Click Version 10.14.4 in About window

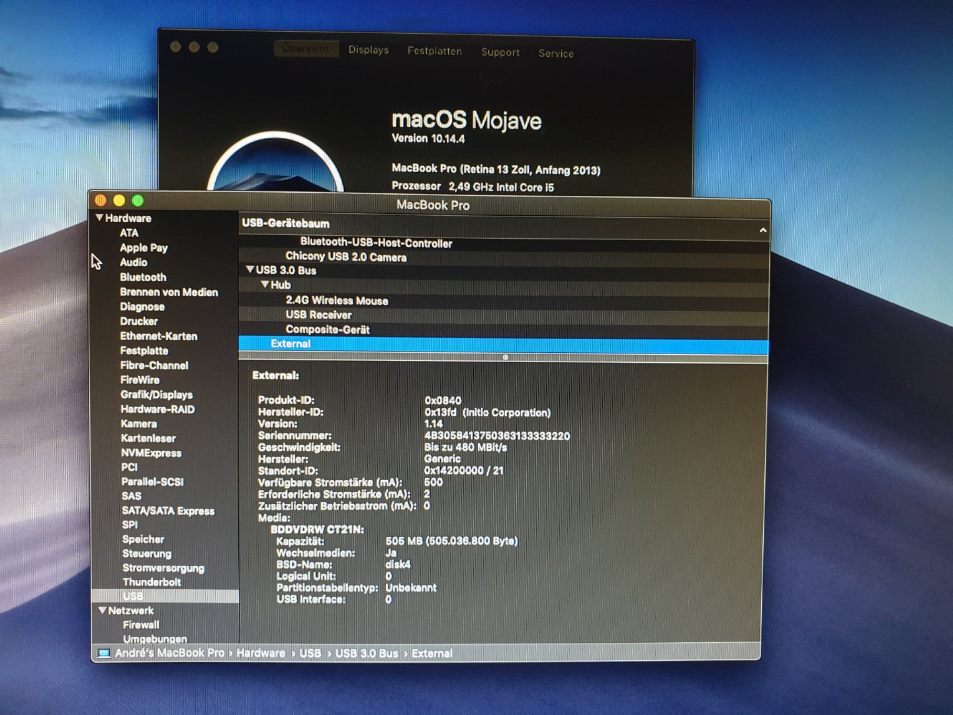[x=428, y=138]
